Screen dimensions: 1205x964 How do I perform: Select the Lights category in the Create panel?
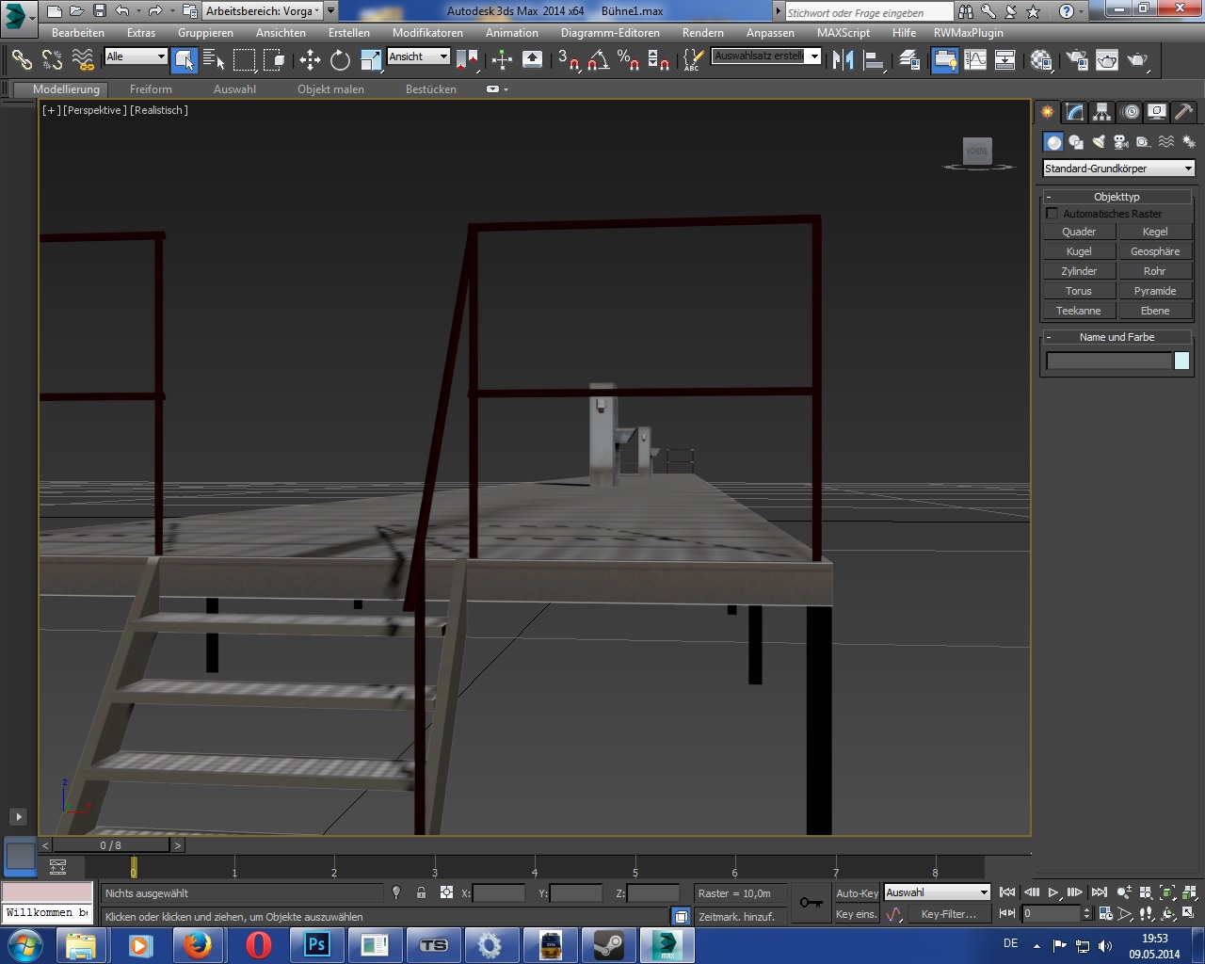pos(1099,142)
